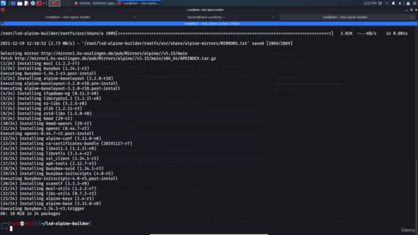418x235 pixels.
Task: Click the 'Installing alpine-keys' line
Action: click(x=47, y=198)
